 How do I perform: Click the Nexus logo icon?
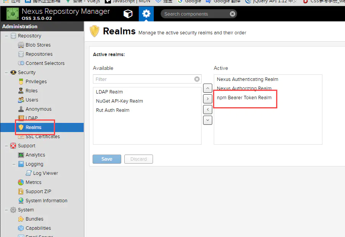click(x=13, y=14)
